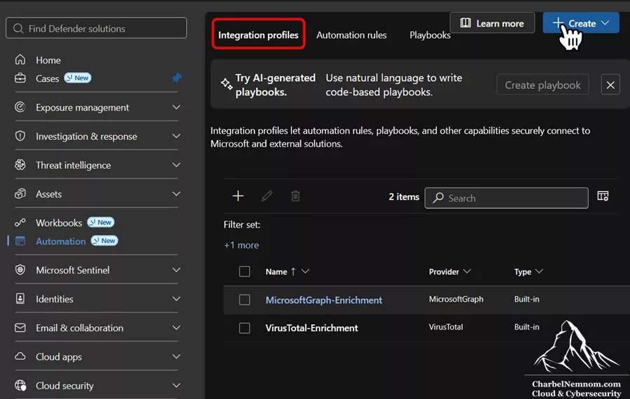Click the Workbooks icon
Image resolution: width=630 pixels, height=399 pixels.
point(20,223)
